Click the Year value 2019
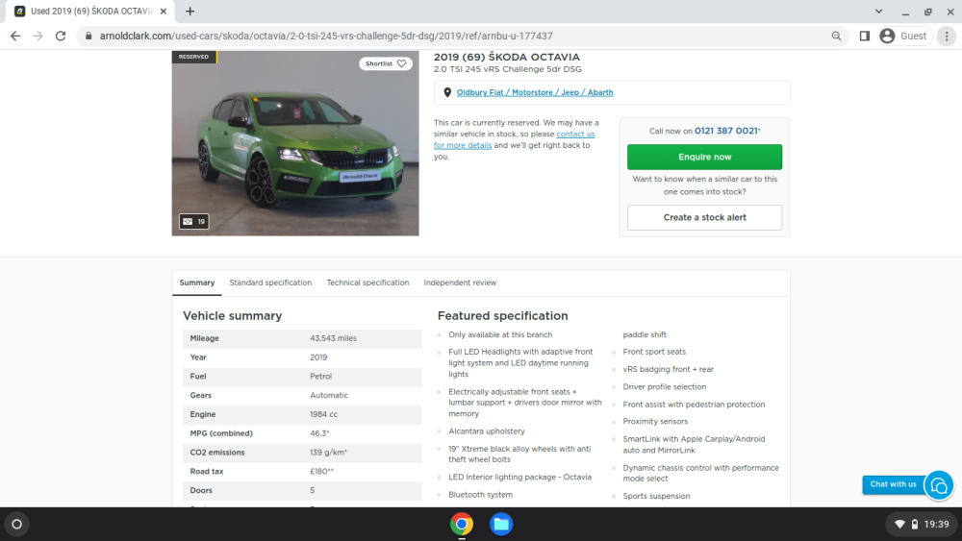The image size is (962, 541). coord(318,357)
